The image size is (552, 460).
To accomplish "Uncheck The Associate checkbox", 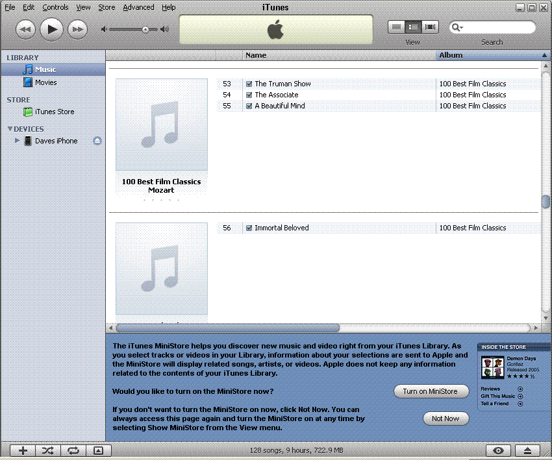I will 249,95.
